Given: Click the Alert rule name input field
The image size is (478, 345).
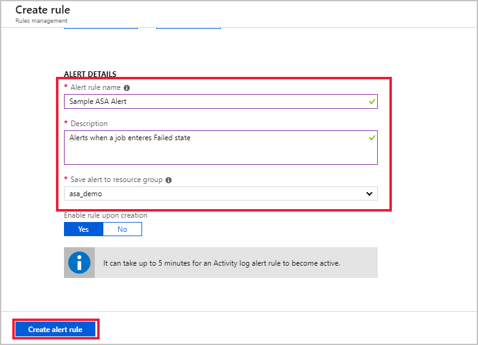Looking at the screenshot, I should (221, 101).
